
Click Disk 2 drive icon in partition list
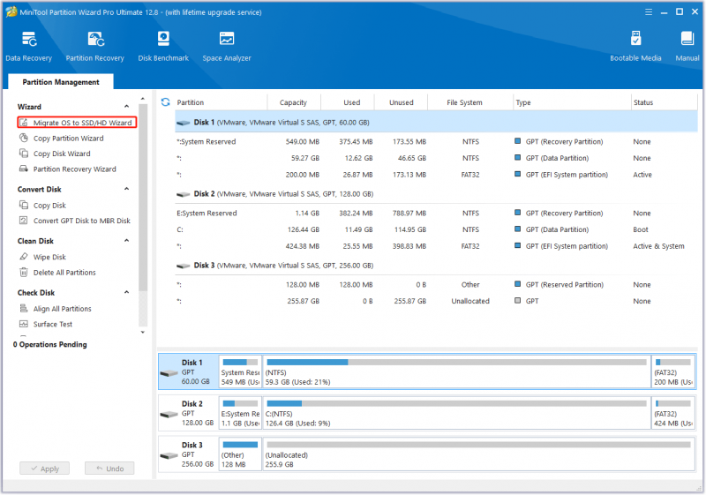184,194
